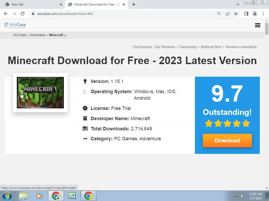Click the lightbulb Version icon
The width and height of the screenshot is (269, 201).
pos(85,81)
